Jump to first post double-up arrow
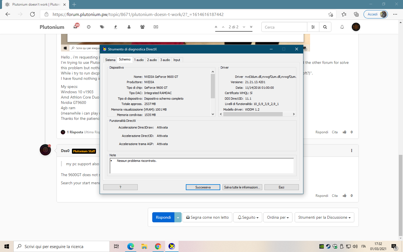The image size is (403, 252). tap(216, 27)
